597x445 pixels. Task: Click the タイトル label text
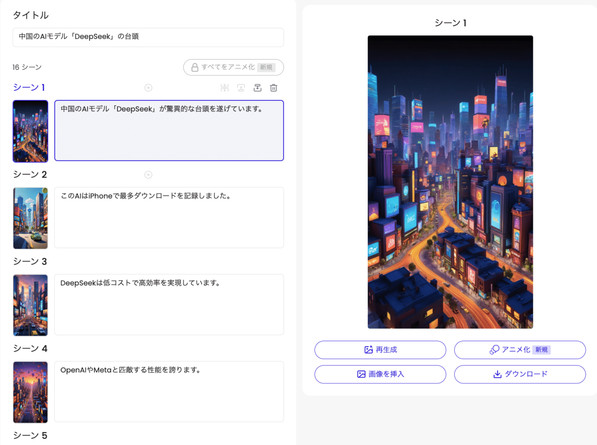[x=30, y=15]
